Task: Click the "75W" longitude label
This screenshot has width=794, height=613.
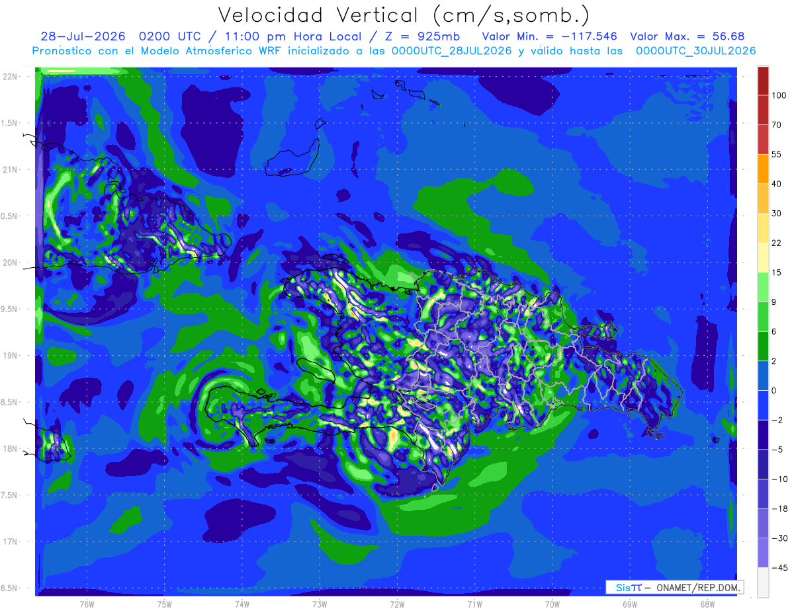Action: click(x=164, y=604)
